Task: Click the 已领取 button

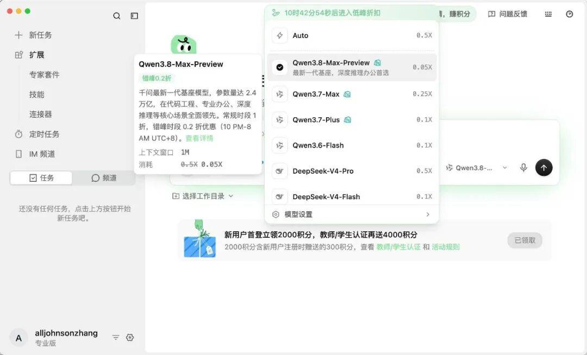Action: (x=525, y=240)
